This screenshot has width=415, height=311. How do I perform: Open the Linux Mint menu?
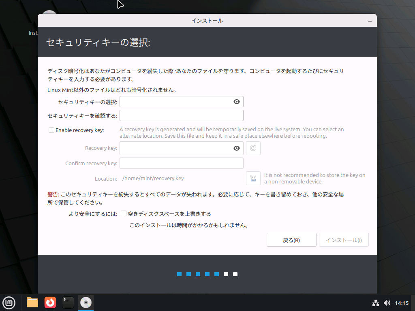(9, 302)
